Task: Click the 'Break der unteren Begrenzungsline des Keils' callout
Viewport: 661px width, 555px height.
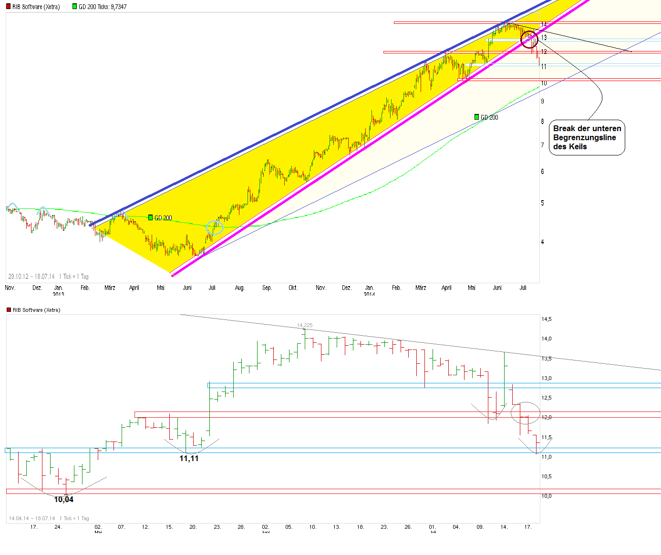Action: [x=587, y=137]
